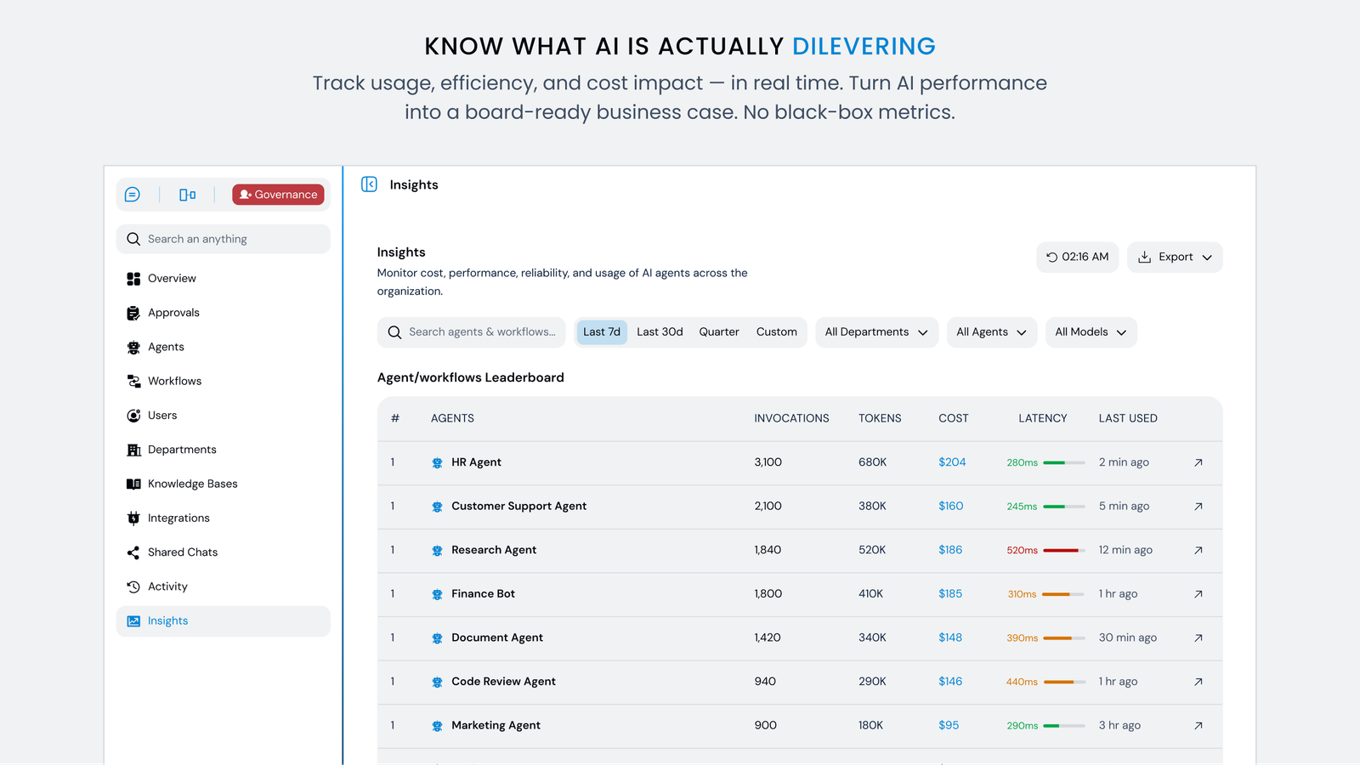1360x765 pixels.
Task: Open the Research Agent detail arrow
Action: [1198, 550]
